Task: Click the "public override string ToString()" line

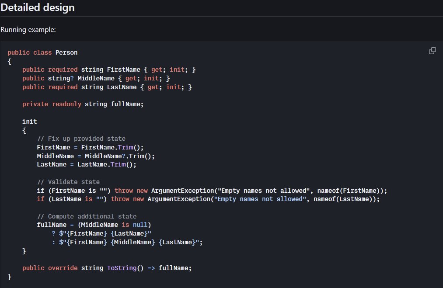Action: coord(107,268)
